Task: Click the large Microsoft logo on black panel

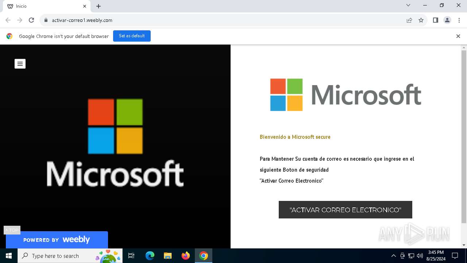Action: [x=115, y=142]
